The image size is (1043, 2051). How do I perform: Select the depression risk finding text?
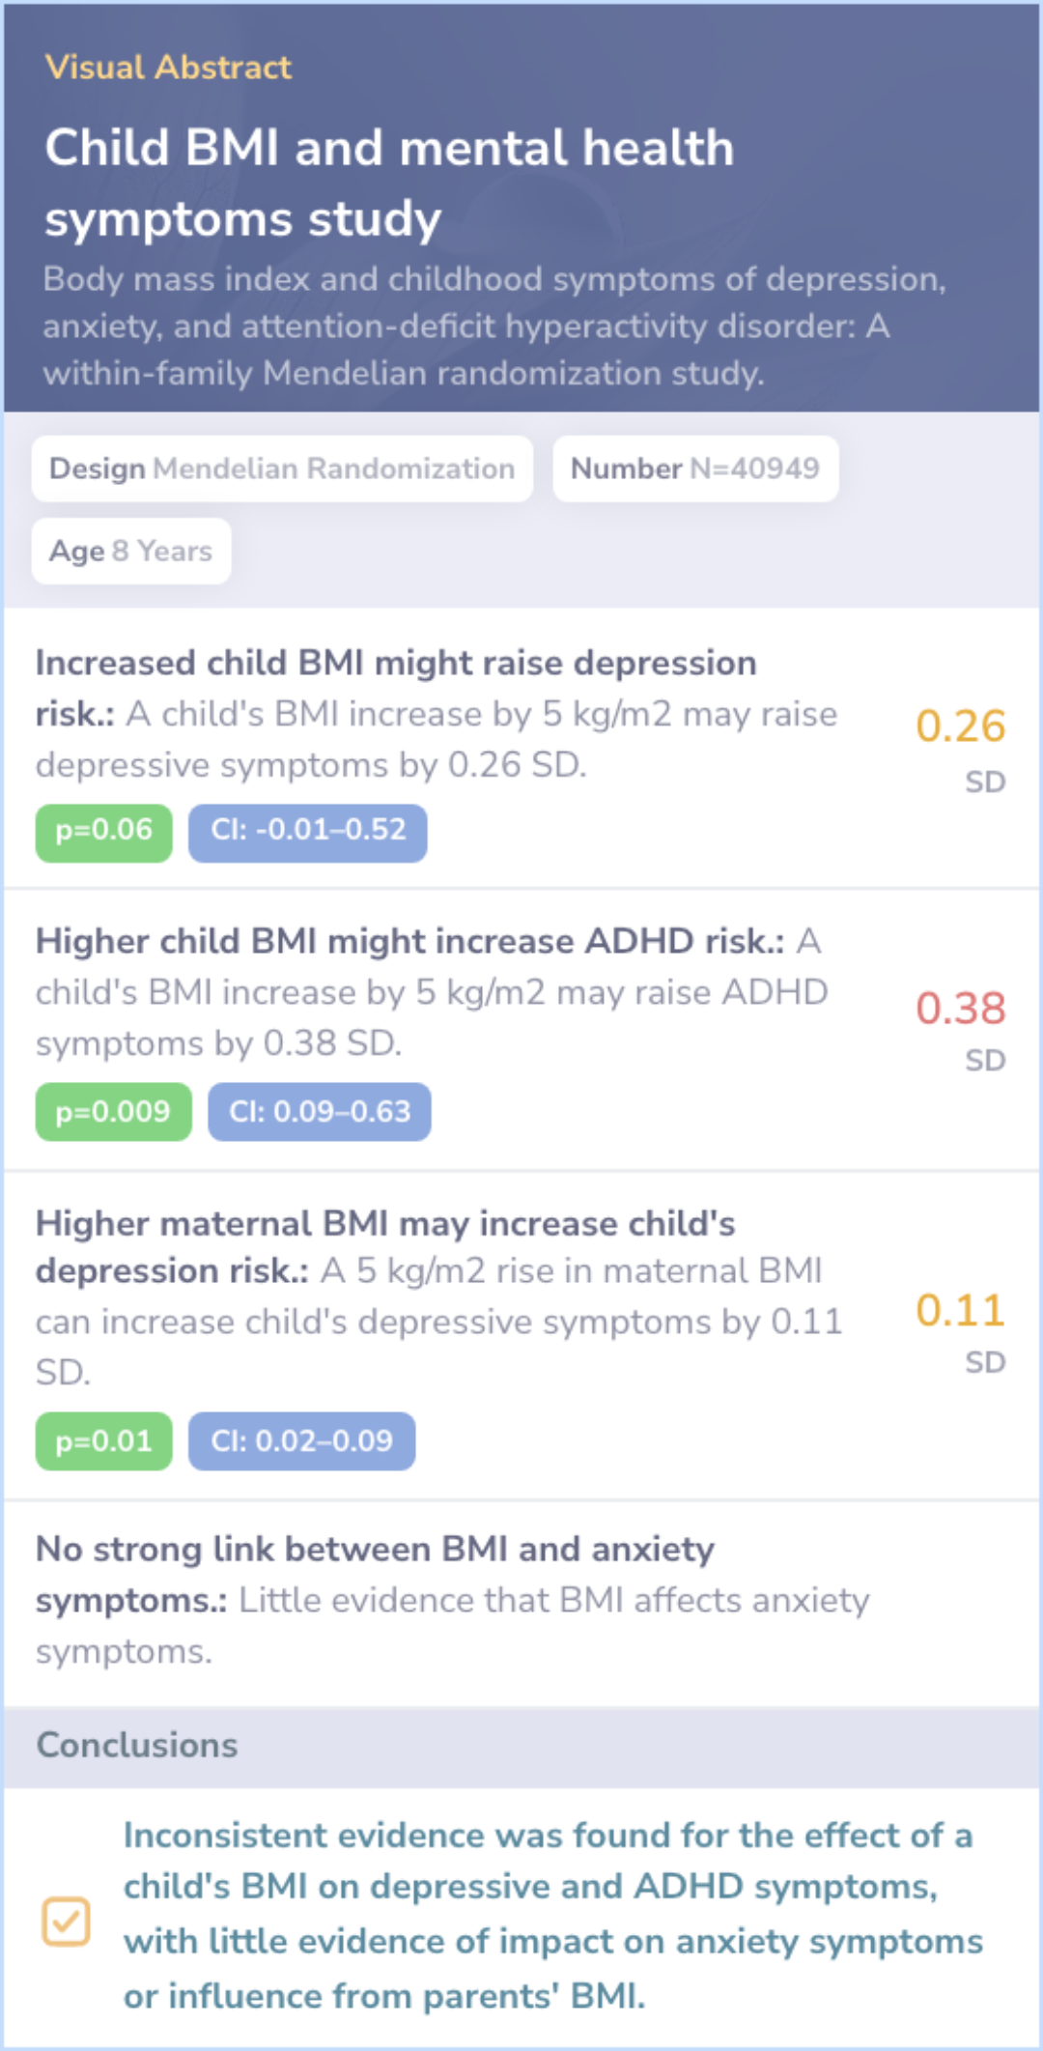437,714
